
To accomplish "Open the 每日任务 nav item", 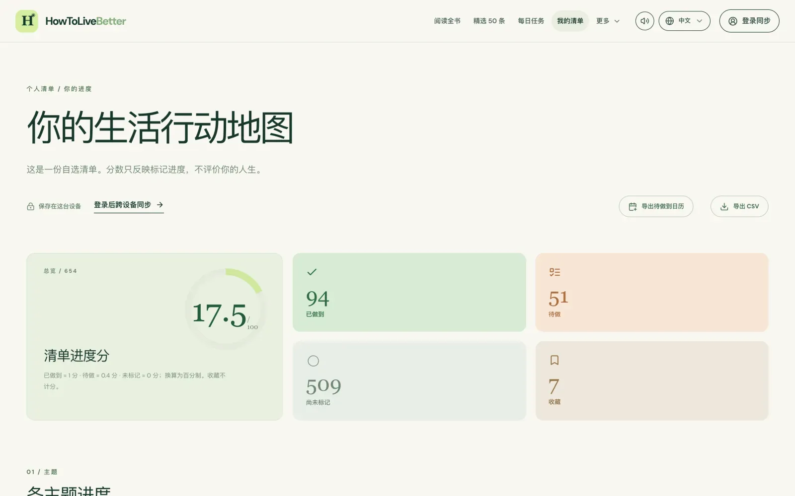I will click(x=531, y=21).
